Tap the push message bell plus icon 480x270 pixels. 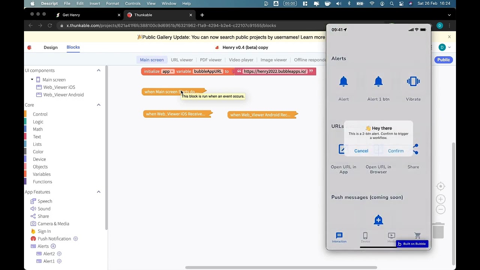(378, 220)
